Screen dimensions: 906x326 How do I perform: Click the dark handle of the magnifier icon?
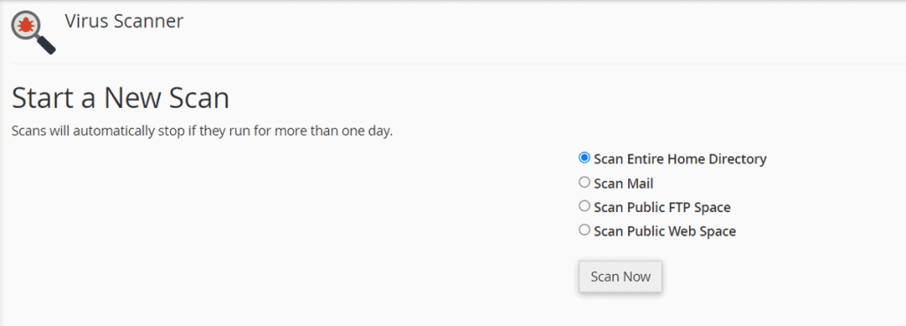(46, 46)
